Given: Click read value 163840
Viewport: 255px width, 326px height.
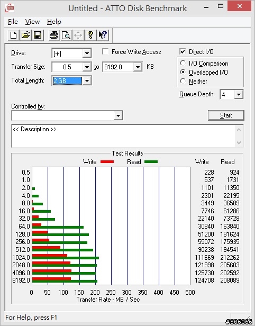Looking at the screenshot, I should [230, 226].
